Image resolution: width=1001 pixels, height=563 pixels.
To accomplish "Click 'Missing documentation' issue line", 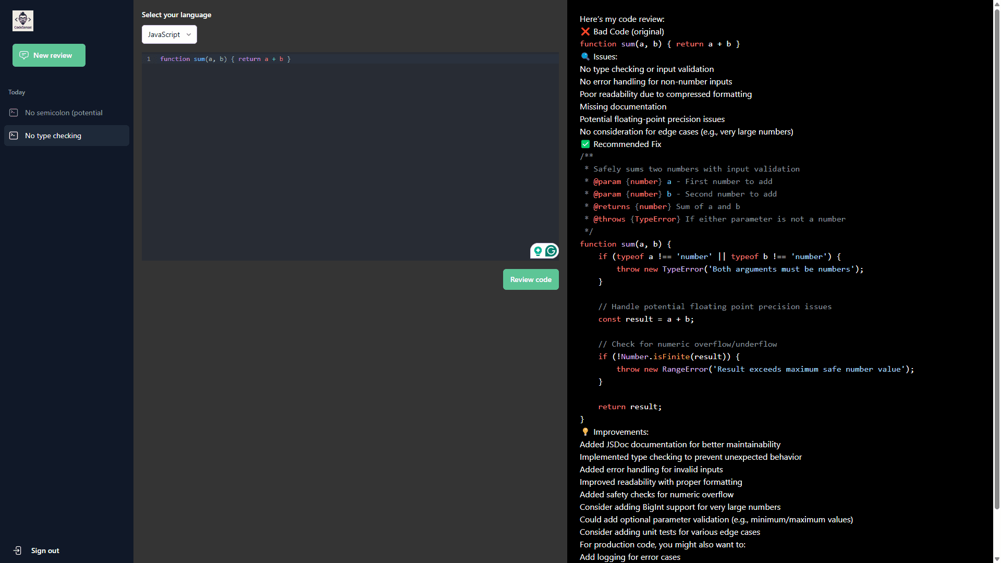I will tap(622, 107).
